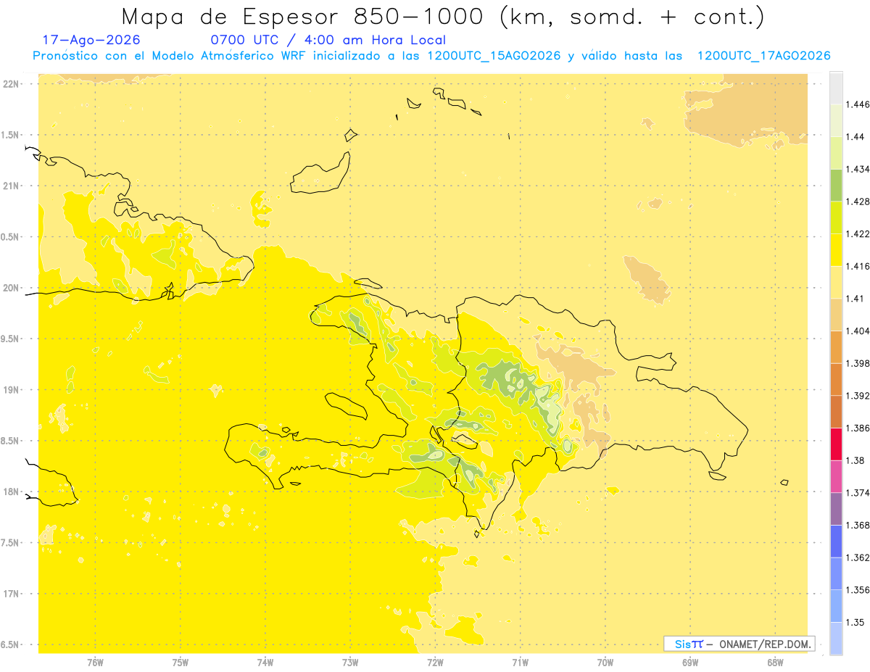Select the colorbar value '1.416'
Viewport: 870px width, 672px height.
pyautogui.click(x=857, y=266)
